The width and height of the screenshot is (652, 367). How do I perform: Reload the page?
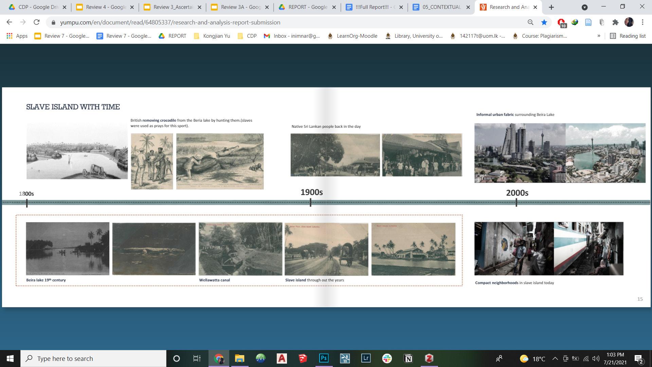[36, 22]
